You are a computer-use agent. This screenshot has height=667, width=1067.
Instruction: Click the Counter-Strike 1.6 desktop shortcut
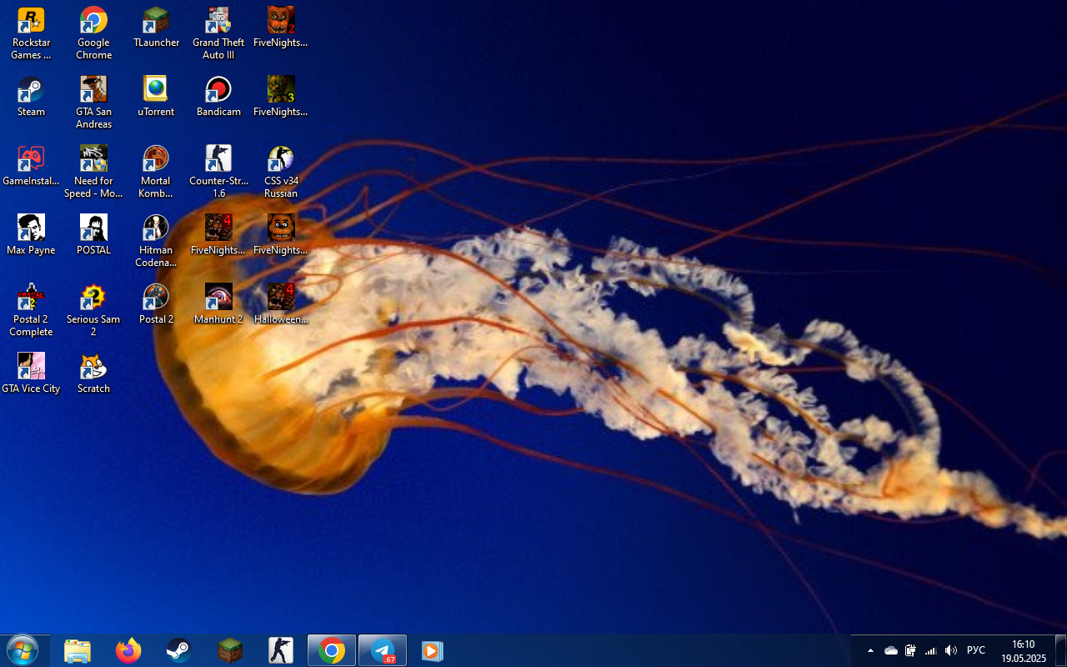pos(218,159)
